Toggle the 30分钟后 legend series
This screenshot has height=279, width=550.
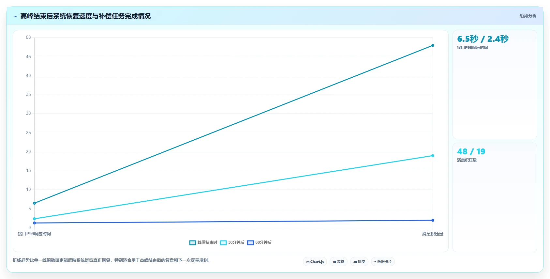[x=232, y=242]
